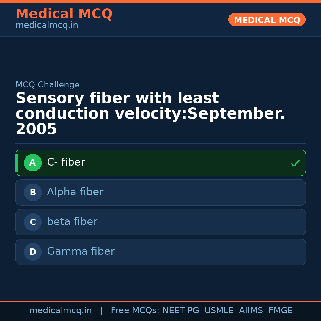Screen dimensions: 321x321
Task: Click the USMLE footer text
Action: pyautogui.click(x=219, y=311)
